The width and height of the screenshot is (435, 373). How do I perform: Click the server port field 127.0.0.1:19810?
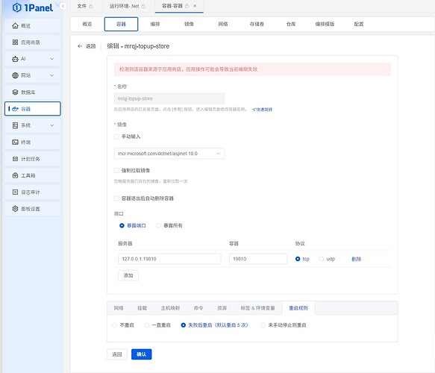pos(169,259)
